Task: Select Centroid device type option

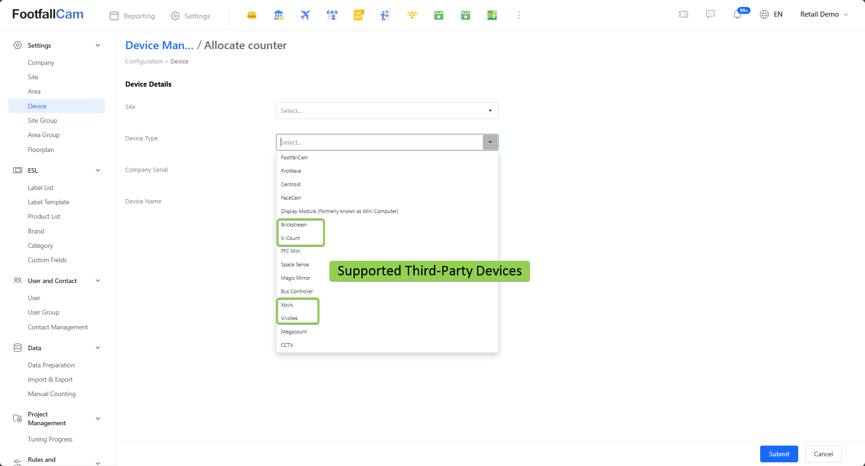Action: (387, 184)
